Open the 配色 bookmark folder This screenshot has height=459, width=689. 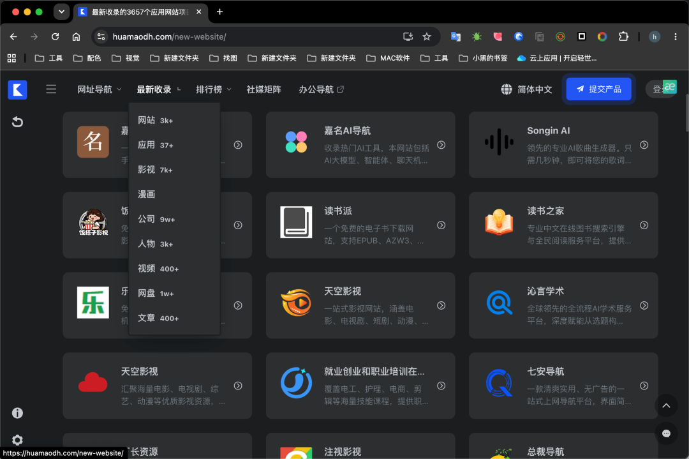(87, 58)
